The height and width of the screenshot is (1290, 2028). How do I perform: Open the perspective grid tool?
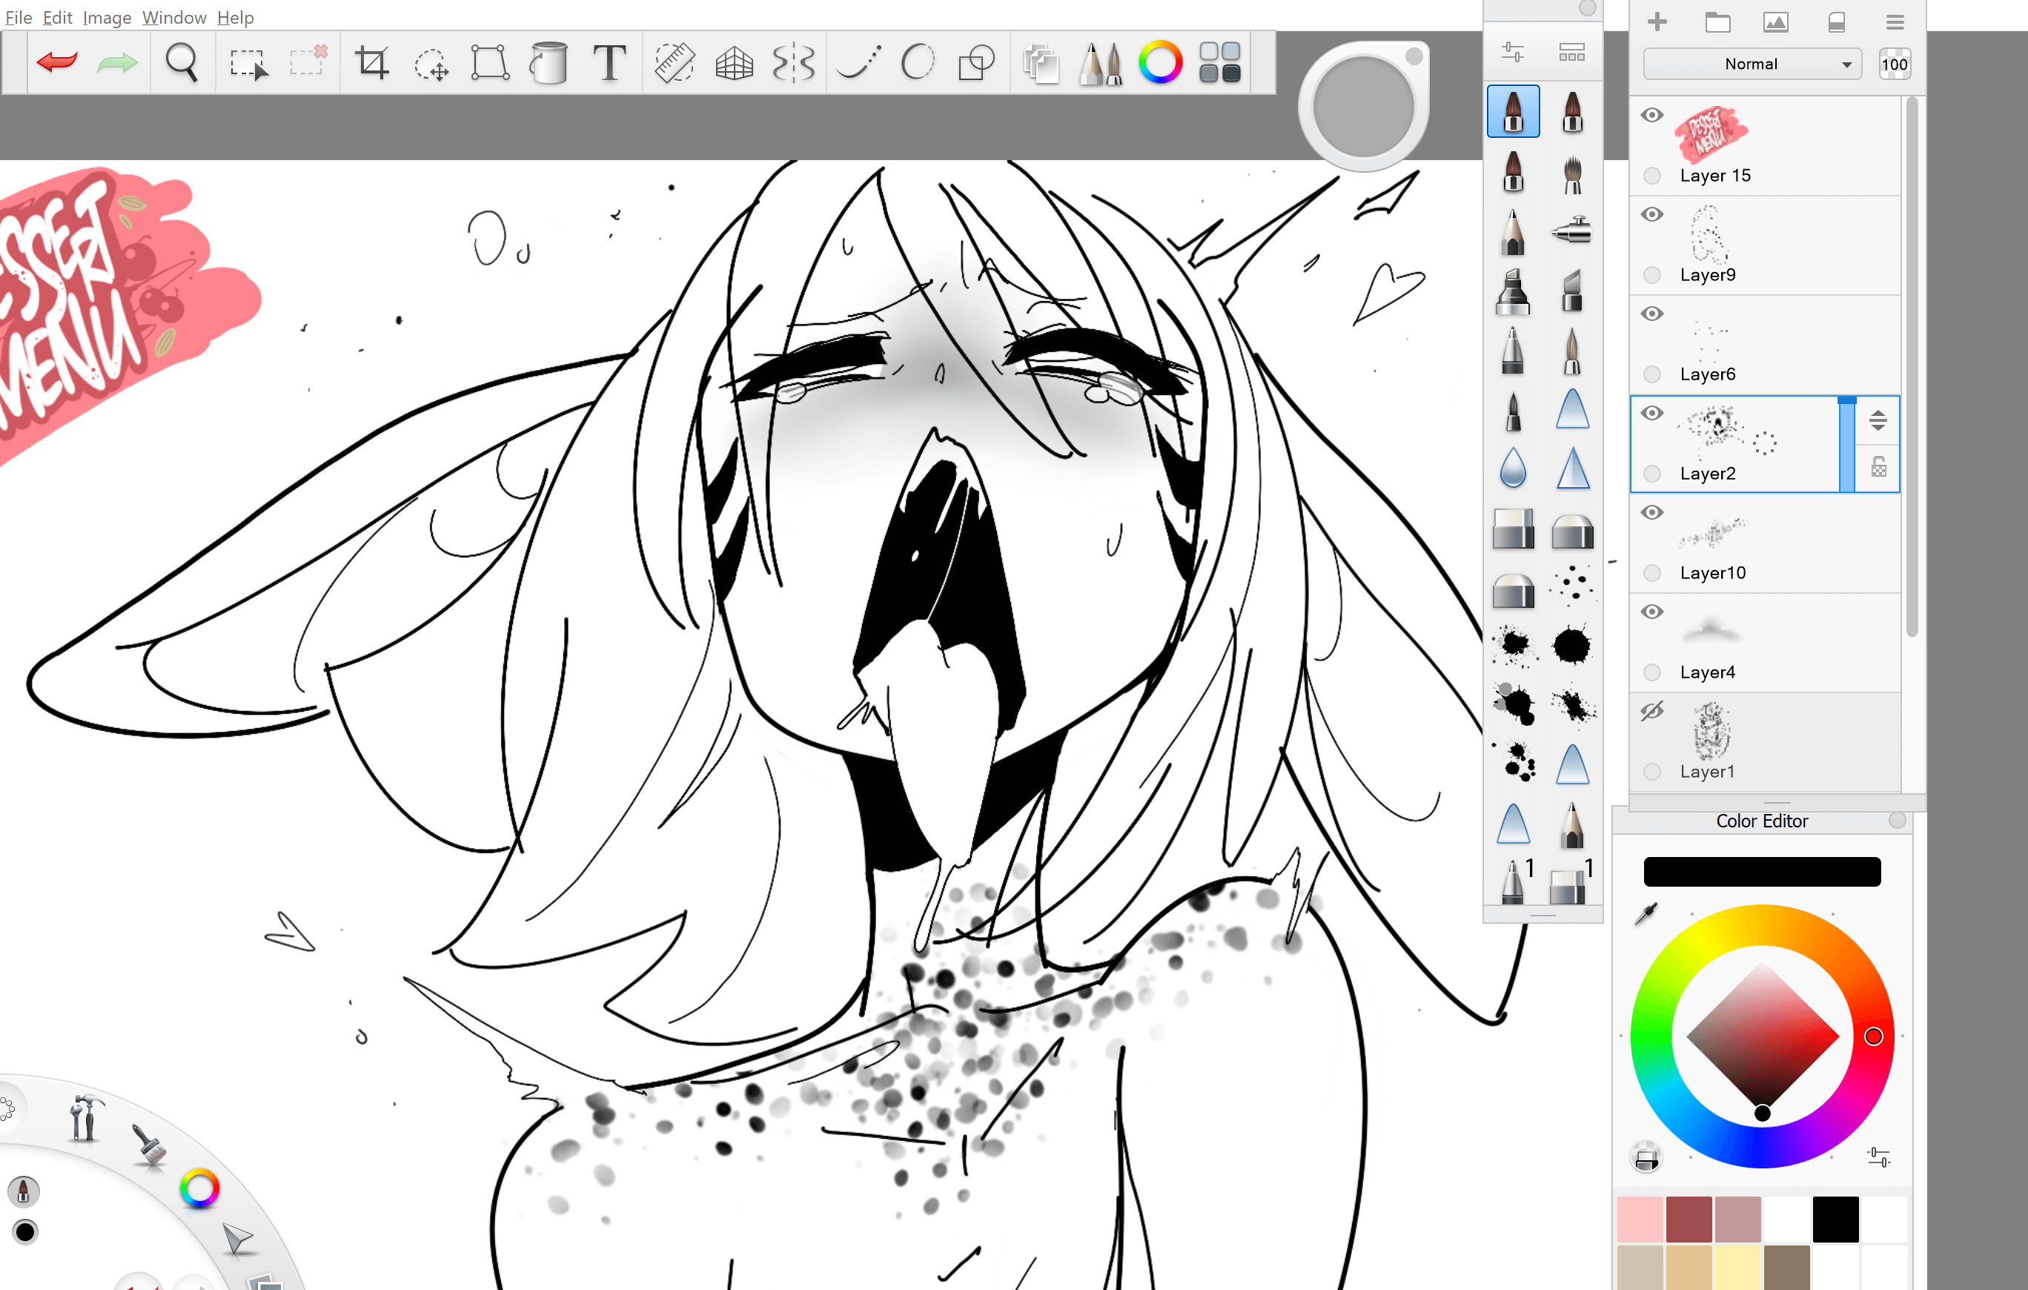(734, 62)
